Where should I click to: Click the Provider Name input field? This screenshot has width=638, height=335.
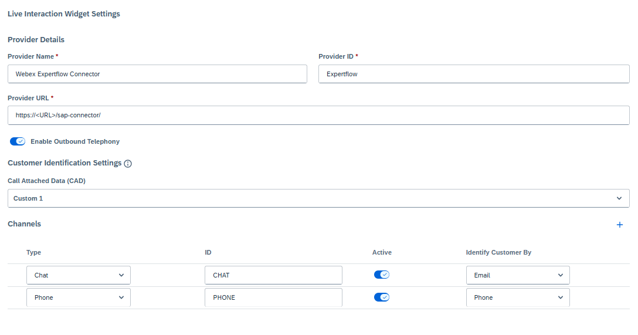158,74
